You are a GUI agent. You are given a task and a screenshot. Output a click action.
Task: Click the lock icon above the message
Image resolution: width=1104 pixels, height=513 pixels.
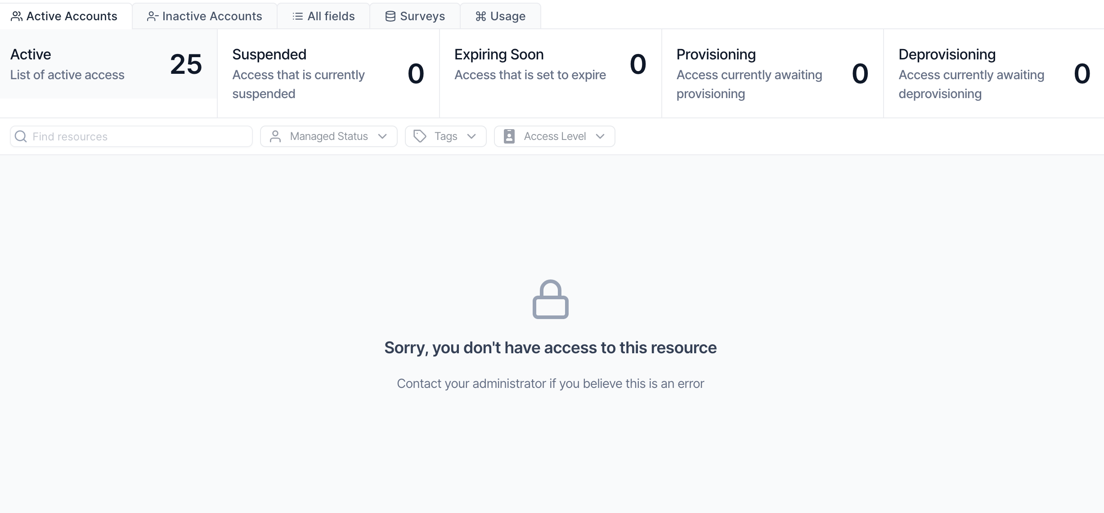pos(550,299)
